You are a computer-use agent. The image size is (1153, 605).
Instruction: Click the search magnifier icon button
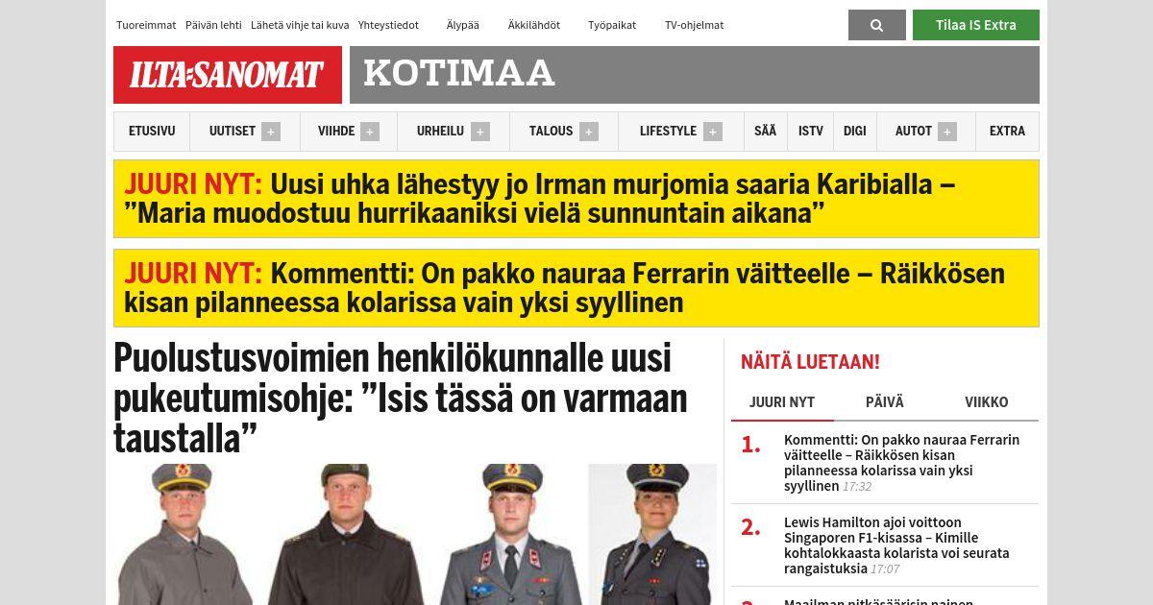(876, 25)
